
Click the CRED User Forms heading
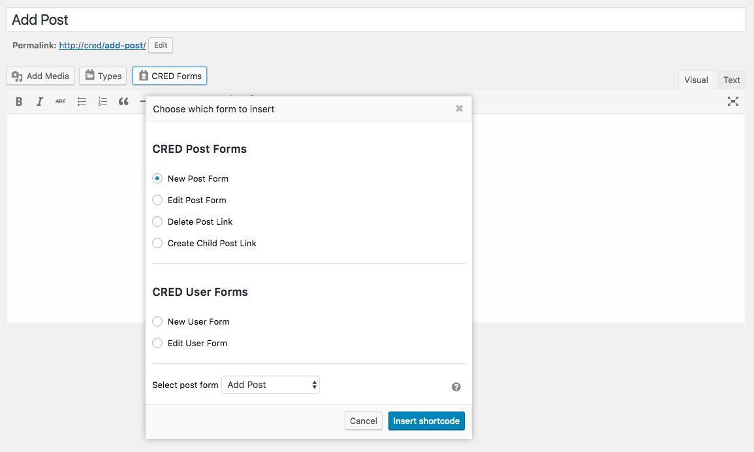click(200, 292)
